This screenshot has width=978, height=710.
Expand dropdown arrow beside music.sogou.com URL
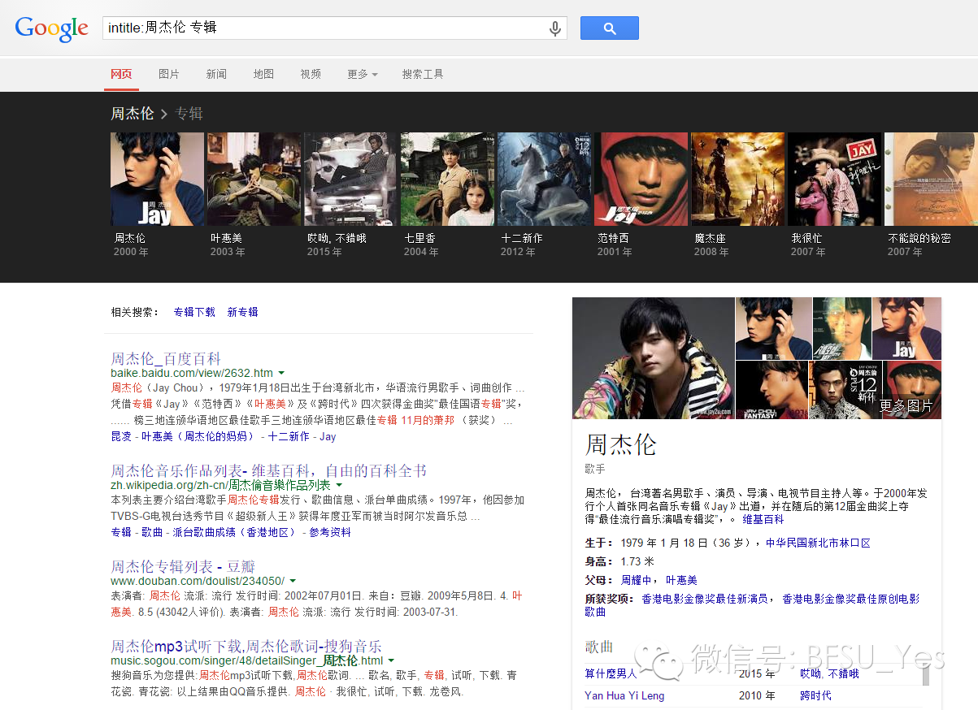click(x=391, y=661)
